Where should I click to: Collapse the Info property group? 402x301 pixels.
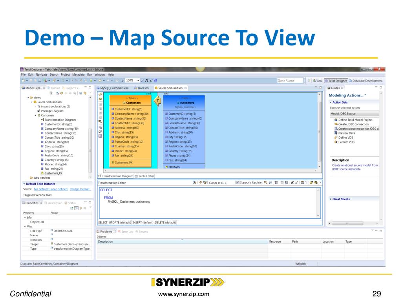point(25,218)
